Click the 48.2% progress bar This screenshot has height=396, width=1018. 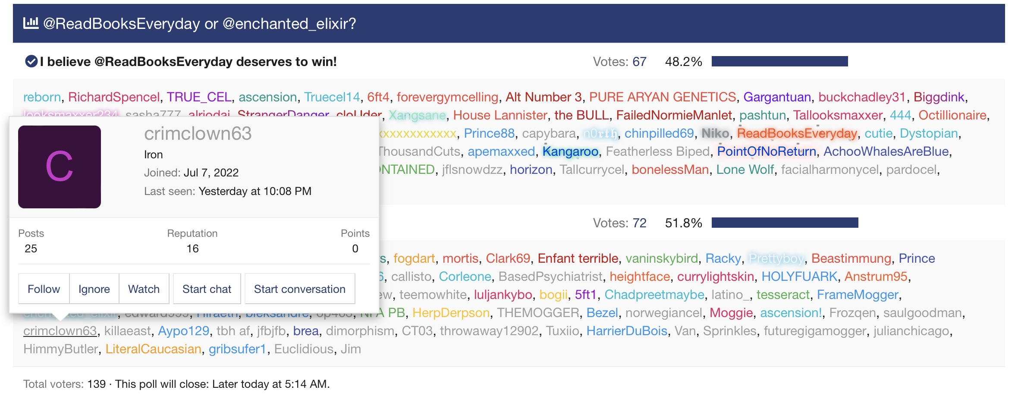pyautogui.click(x=779, y=61)
